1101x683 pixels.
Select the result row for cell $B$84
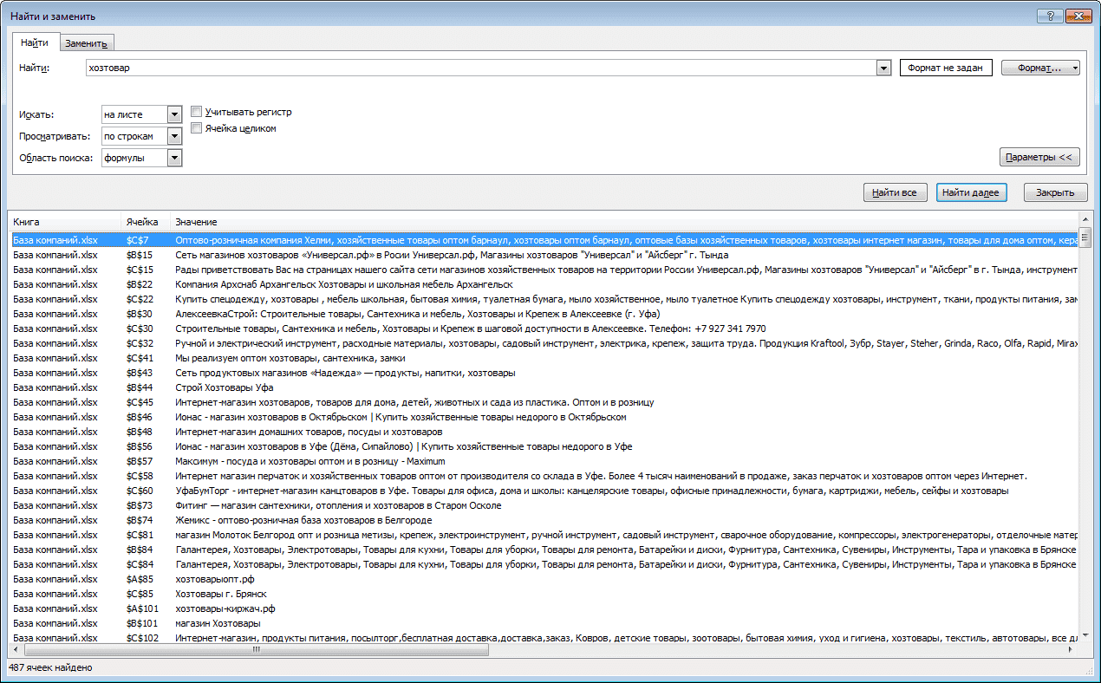coord(543,550)
